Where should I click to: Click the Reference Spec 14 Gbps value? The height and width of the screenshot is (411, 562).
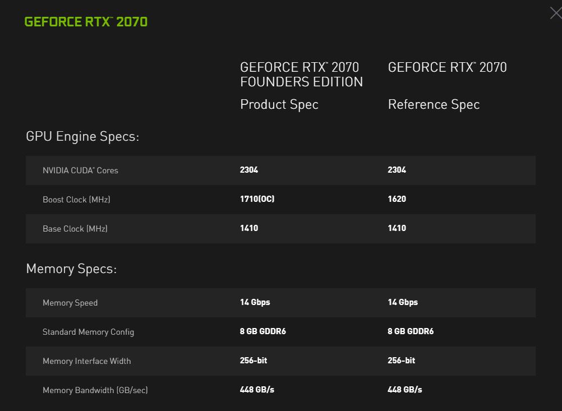click(x=402, y=302)
